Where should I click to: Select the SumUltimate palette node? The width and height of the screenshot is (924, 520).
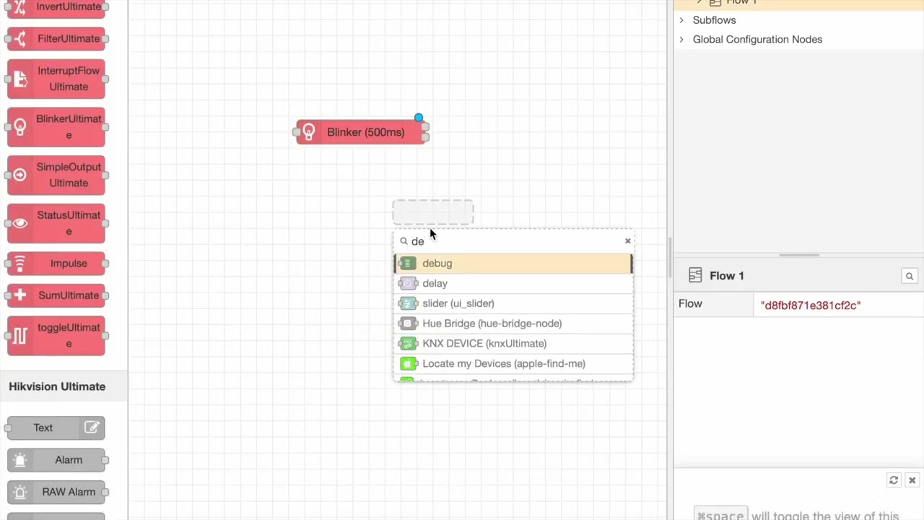click(x=56, y=295)
